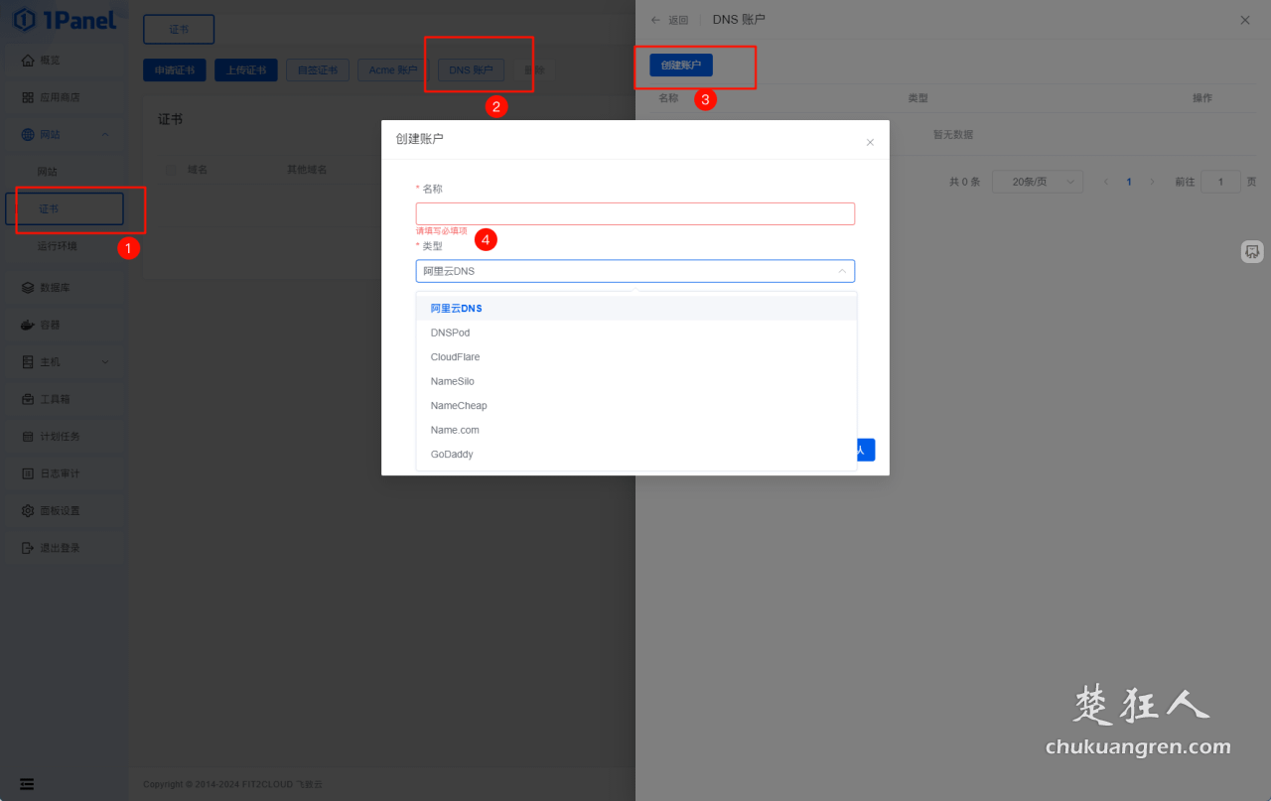
Task: Choose GoDaddy option in dropdown list
Action: tap(452, 455)
